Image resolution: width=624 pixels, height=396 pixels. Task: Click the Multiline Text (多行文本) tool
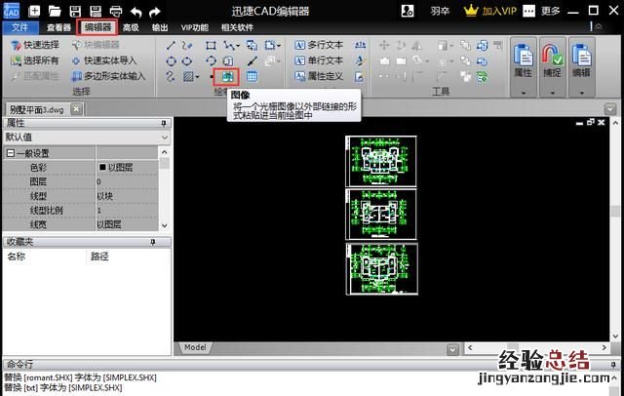click(x=318, y=45)
